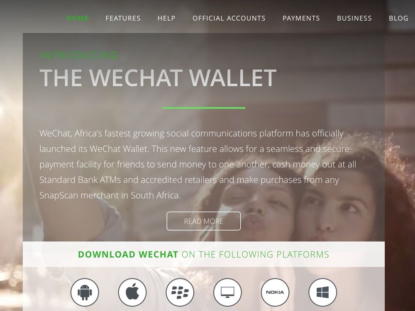Select the Apple iOS download icon
Screen dimensions: 415x311
click(132, 292)
